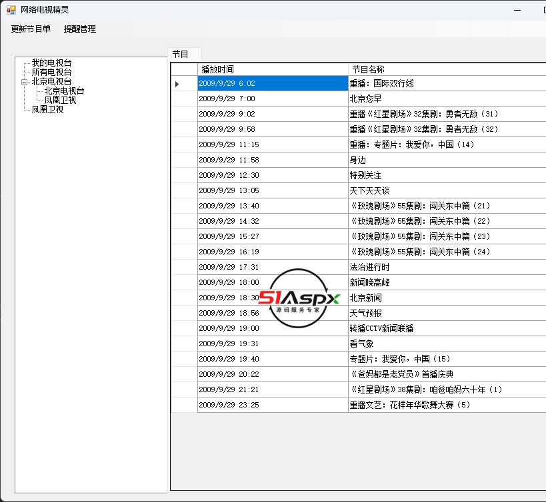
Task: Select the top-level 凤凰卫视 node at tree bottom
Action: (47, 110)
